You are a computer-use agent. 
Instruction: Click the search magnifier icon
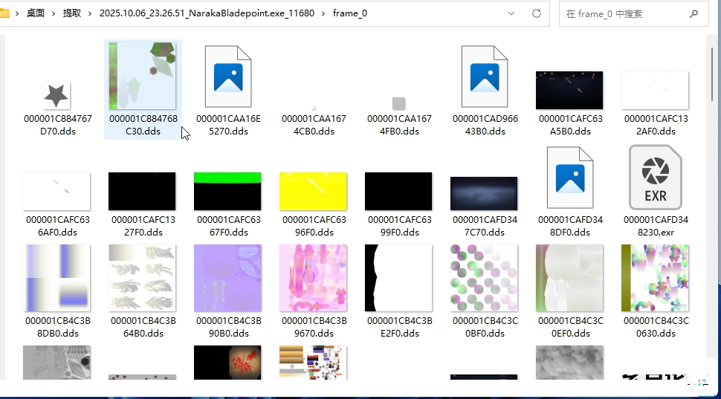[694, 14]
